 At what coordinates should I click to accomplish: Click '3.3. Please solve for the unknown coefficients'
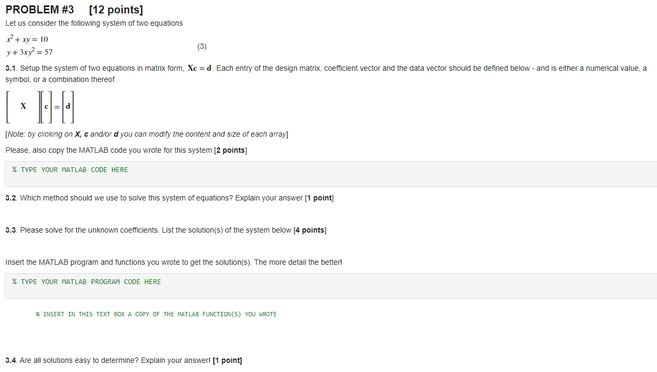click(166, 230)
